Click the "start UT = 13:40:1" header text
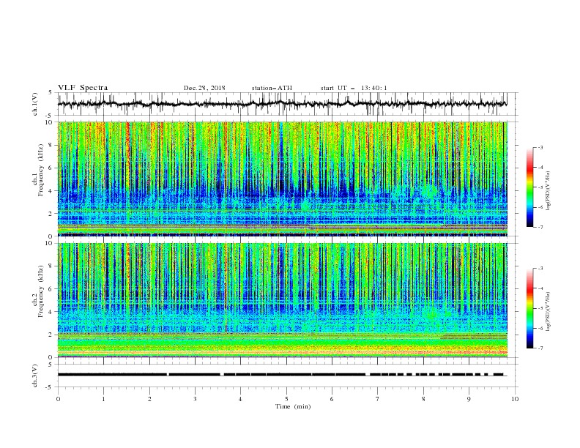Image resolution: width=580 pixels, height=448 pixels. coord(354,88)
